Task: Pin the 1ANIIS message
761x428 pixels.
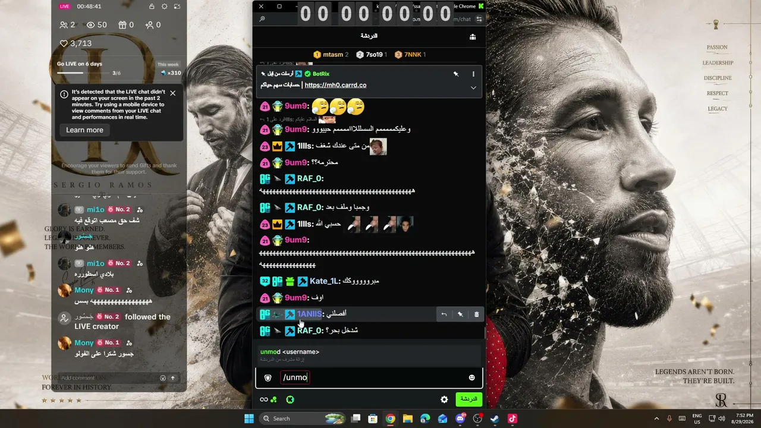Action: pyautogui.click(x=460, y=314)
